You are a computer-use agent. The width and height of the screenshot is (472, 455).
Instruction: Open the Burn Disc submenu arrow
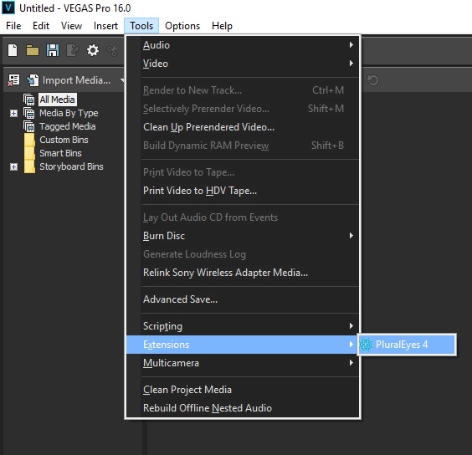click(351, 235)
